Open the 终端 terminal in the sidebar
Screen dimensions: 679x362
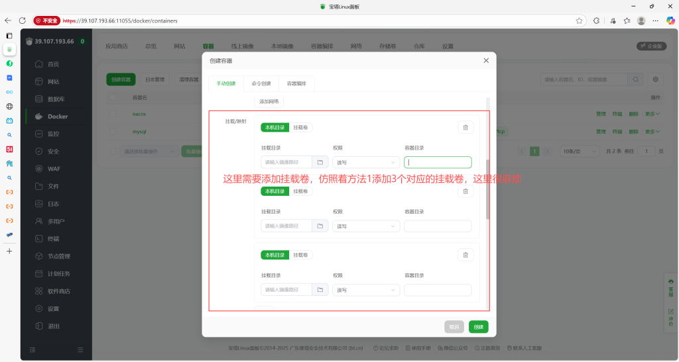pos(54,238)
